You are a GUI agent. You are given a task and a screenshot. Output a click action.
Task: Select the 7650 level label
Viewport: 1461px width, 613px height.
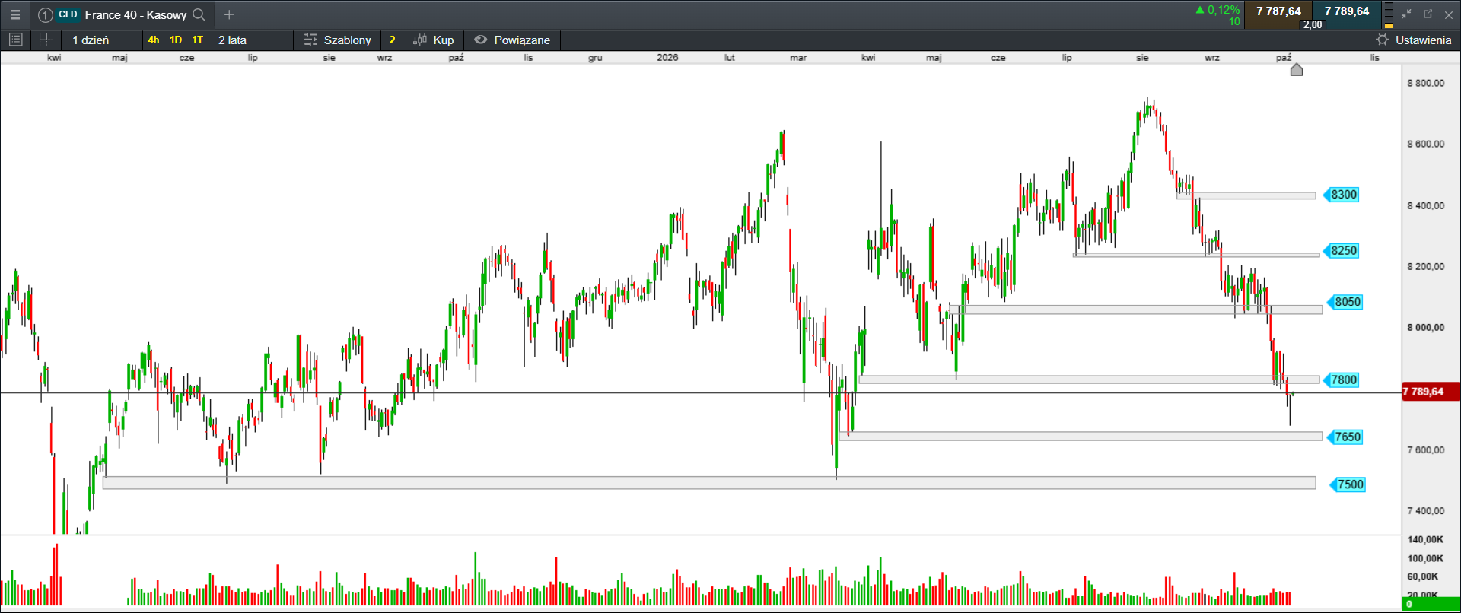click(1345, 437)
